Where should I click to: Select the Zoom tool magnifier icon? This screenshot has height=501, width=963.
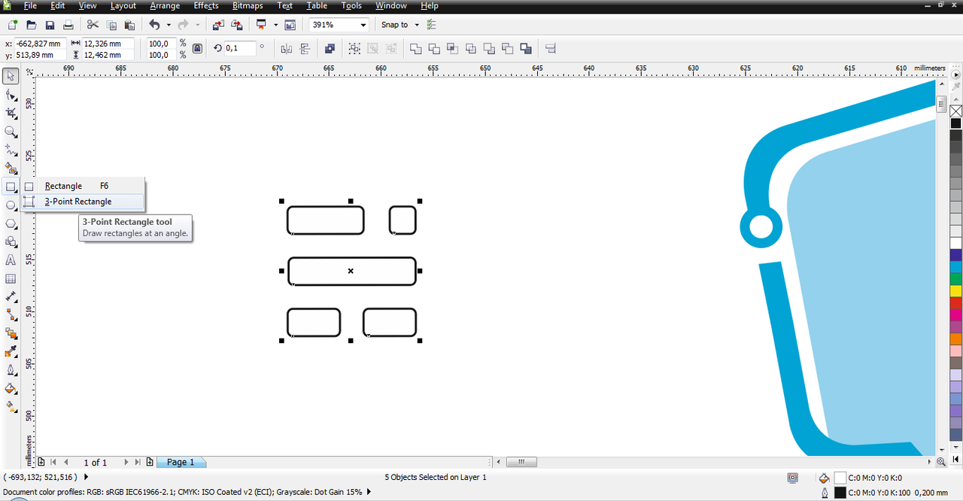pyautogui.click(x=11, y=132)
